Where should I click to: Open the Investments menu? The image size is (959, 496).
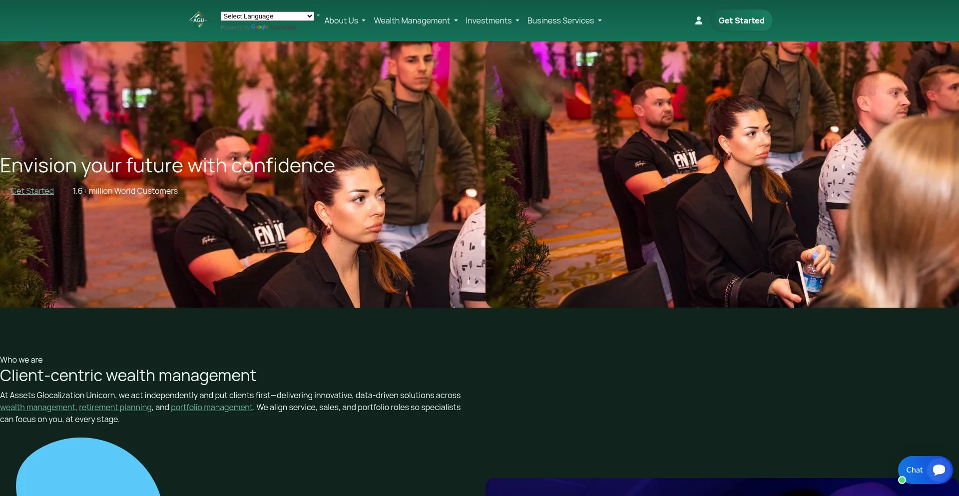tap(492, 20)
